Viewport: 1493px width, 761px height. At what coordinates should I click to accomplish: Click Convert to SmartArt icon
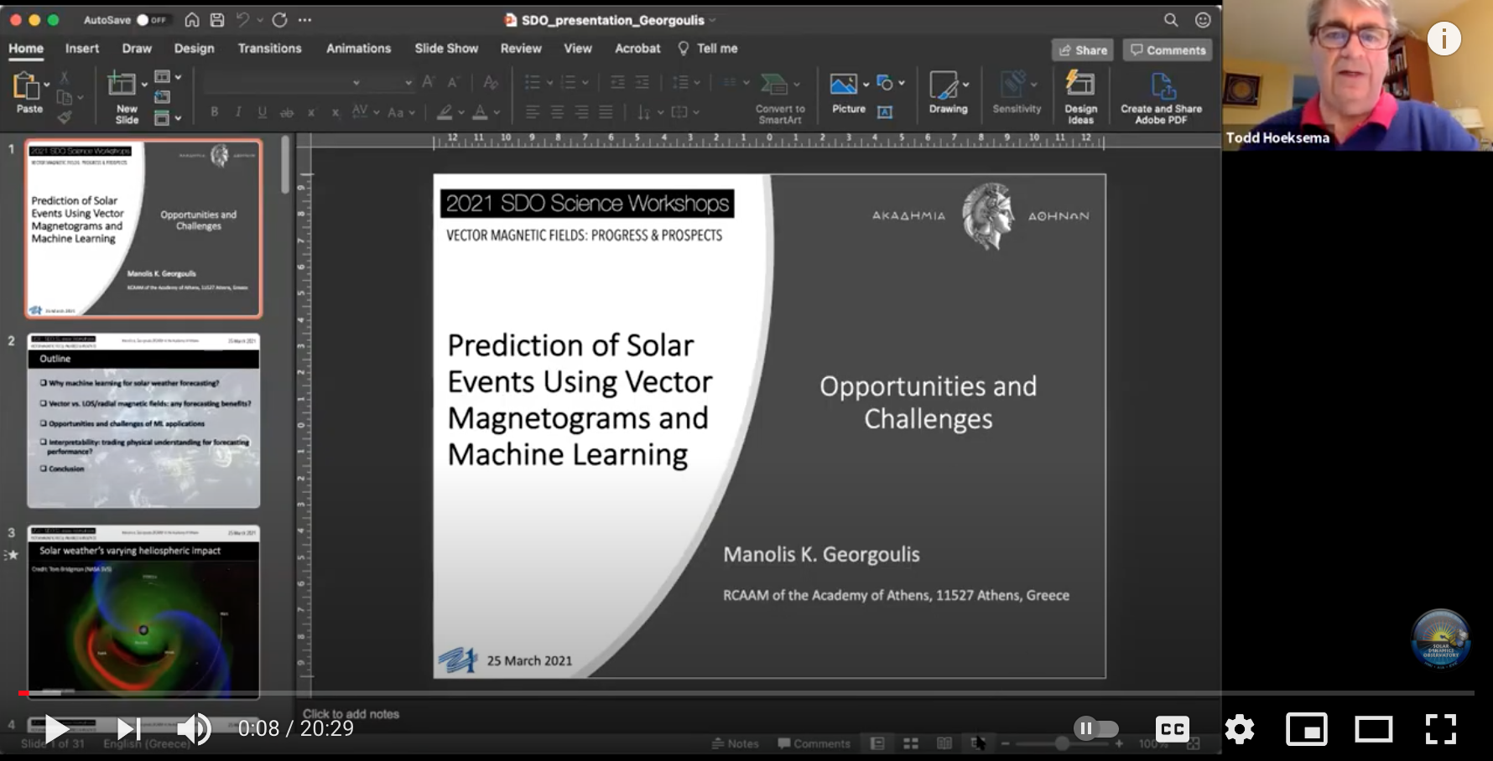click(773, 84)
